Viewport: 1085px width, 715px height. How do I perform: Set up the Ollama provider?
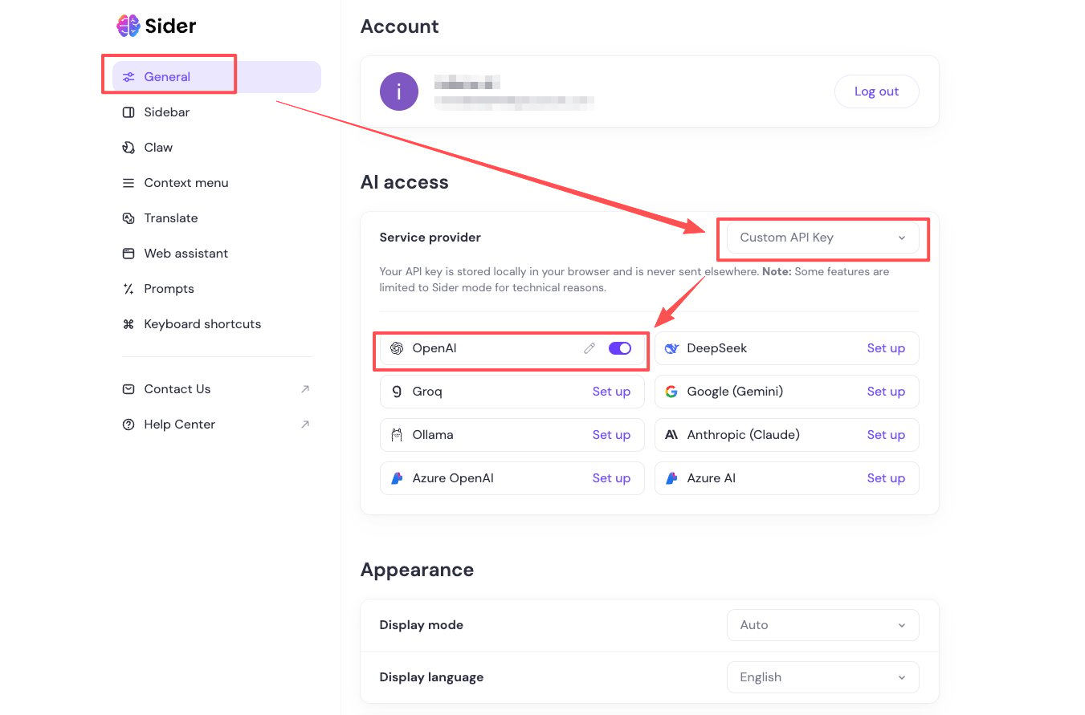click(x=611, y=435)
